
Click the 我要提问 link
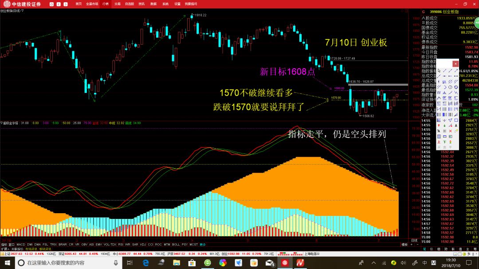click(191, 4)
